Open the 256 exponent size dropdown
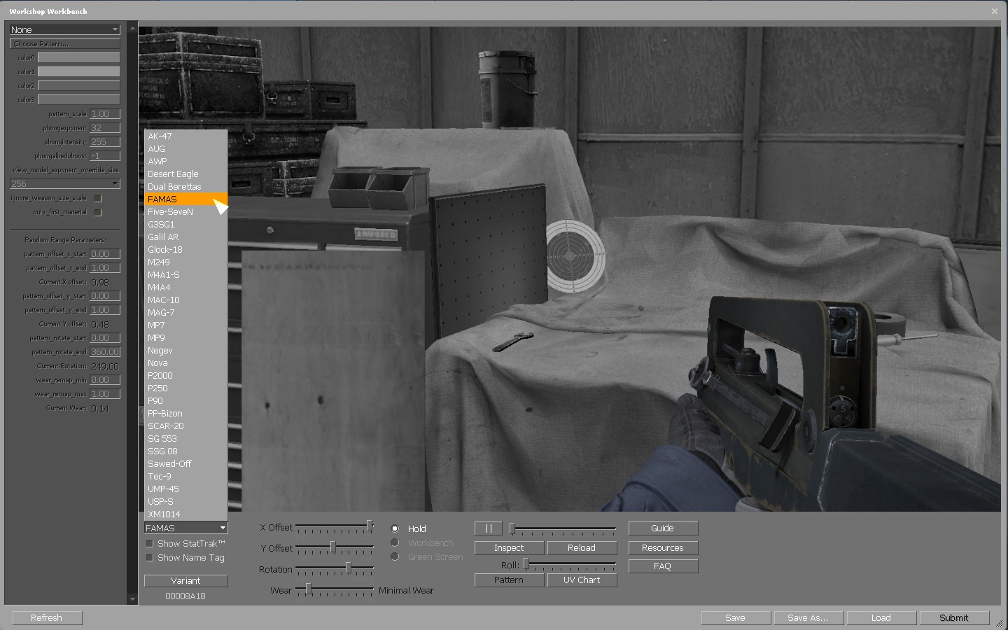1008x630 pixels. coord(65,183)
